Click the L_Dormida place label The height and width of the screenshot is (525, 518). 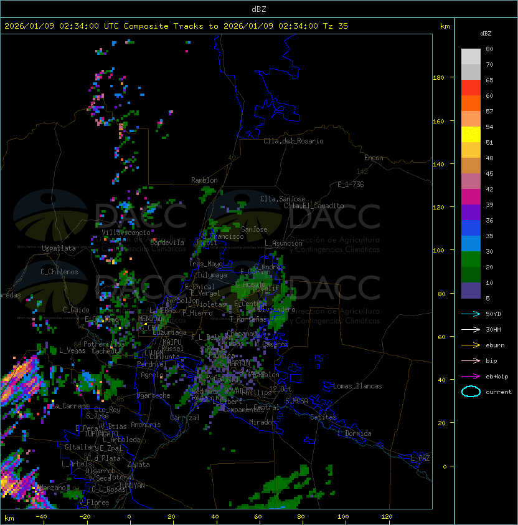[354, 433]
